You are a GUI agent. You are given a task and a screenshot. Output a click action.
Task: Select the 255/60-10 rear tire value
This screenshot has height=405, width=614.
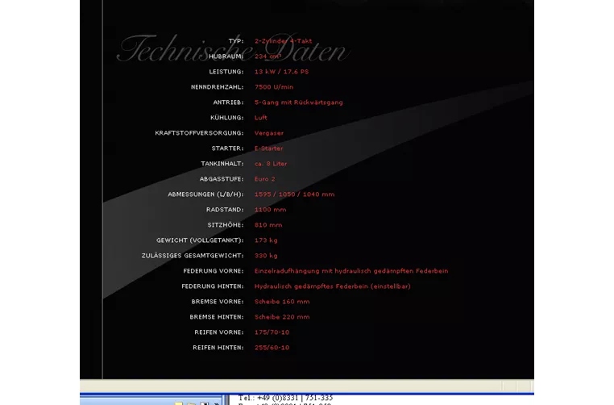pyautogui.click(x=272, y=348)
